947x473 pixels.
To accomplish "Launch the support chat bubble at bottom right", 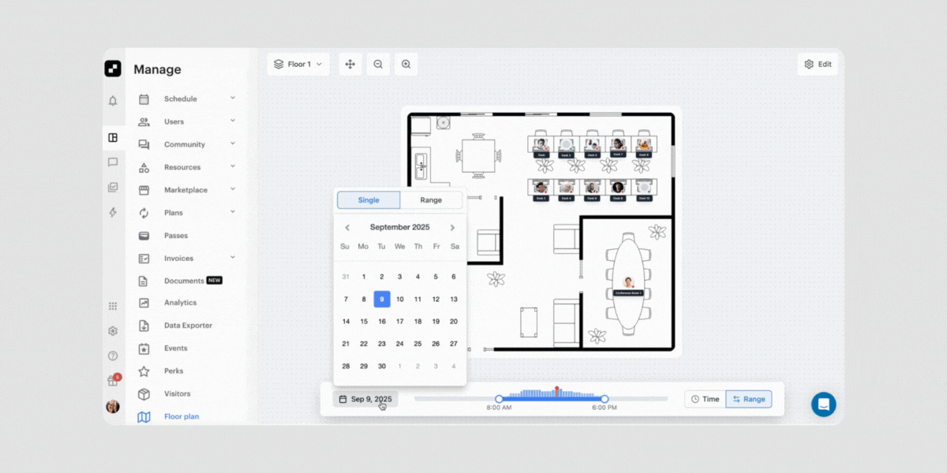I will tap(823, 404).
